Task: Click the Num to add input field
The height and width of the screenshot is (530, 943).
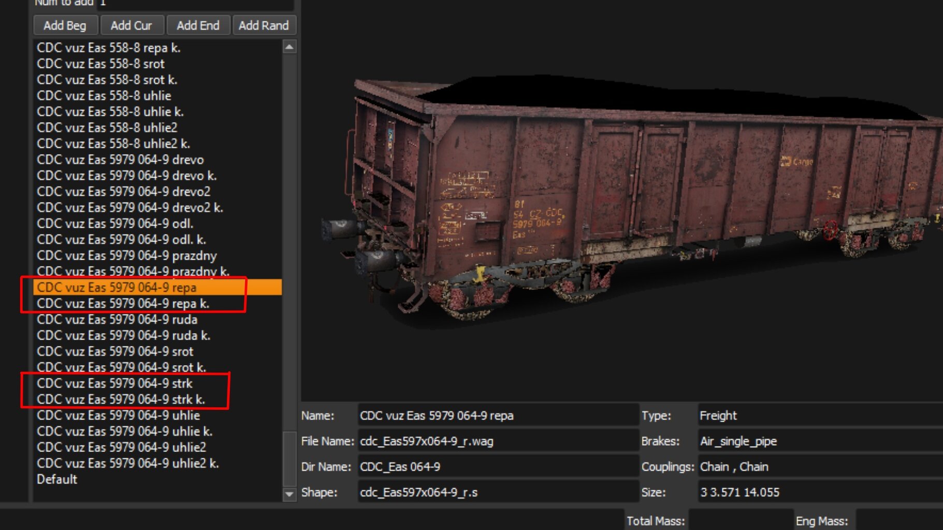Action: pos(196,4)
